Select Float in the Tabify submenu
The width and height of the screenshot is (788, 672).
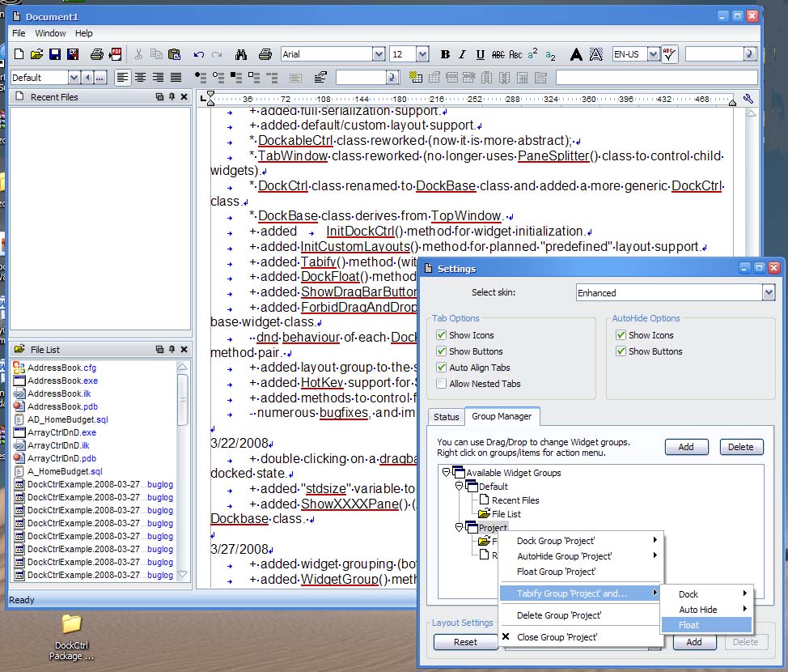point(689,625)
